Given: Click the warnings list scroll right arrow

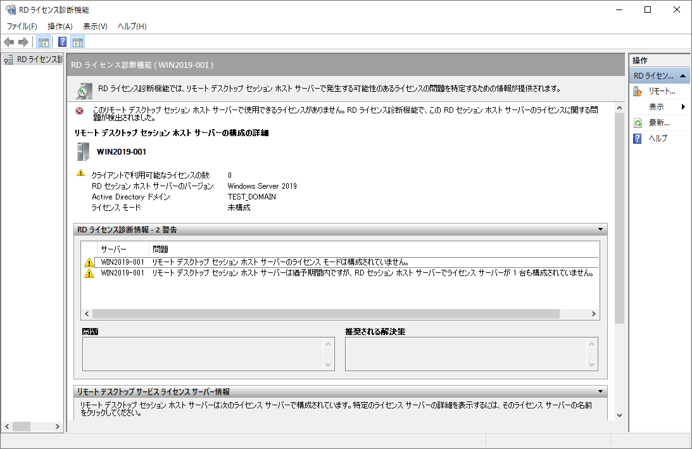Looking at the screenshot, I should [594, 313].
